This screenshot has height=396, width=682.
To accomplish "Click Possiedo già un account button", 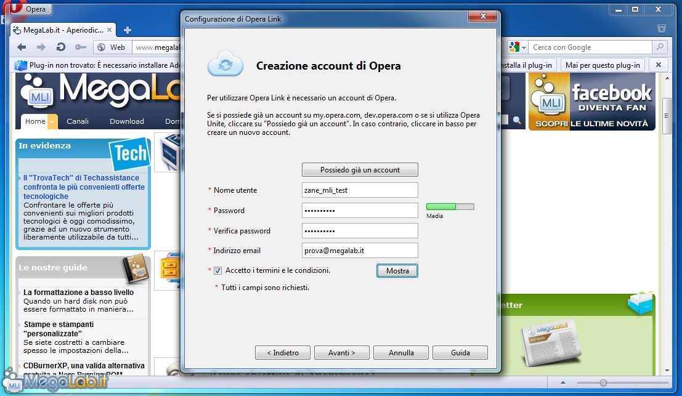I will point(360,169).
